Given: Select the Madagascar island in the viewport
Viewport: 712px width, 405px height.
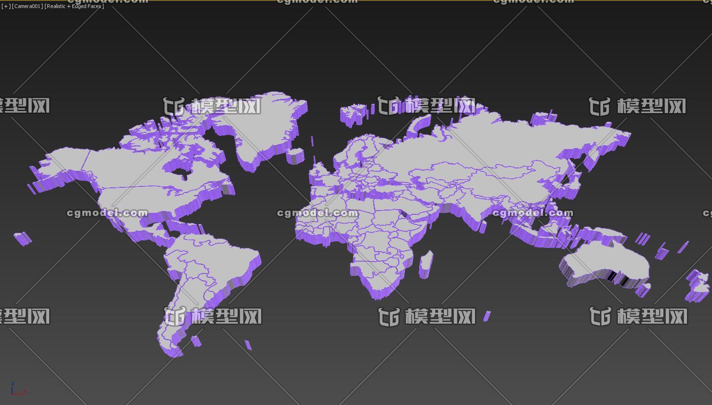Looking at the screenshot, I should 425,264.
